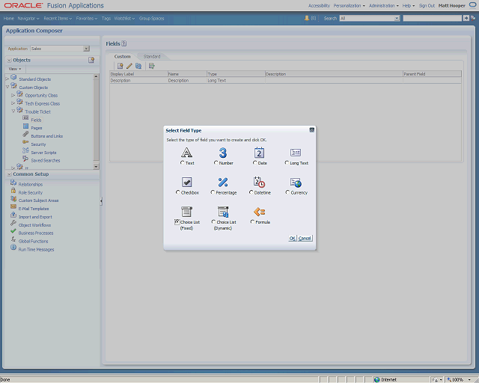Click OK in Select Field Type dialog
The width and height of the screenshot is (479, 383).
293,238
